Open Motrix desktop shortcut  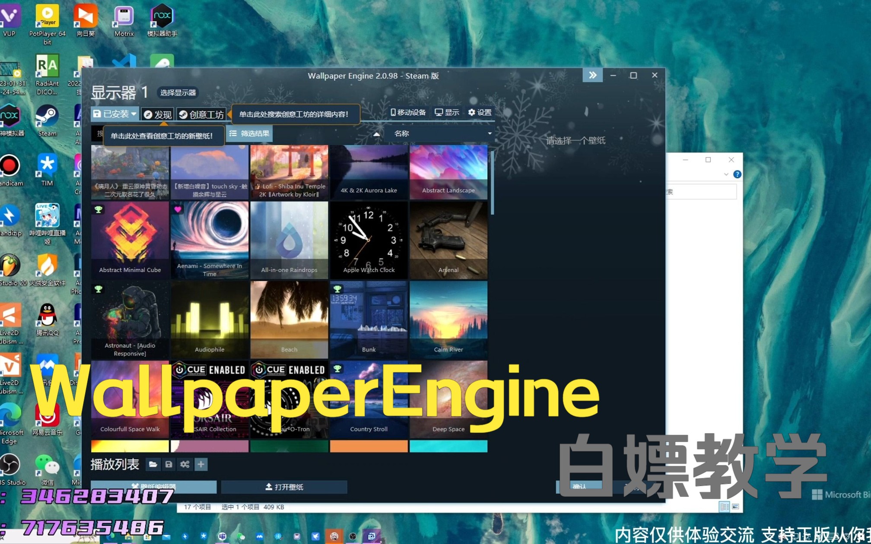[124, 20]
